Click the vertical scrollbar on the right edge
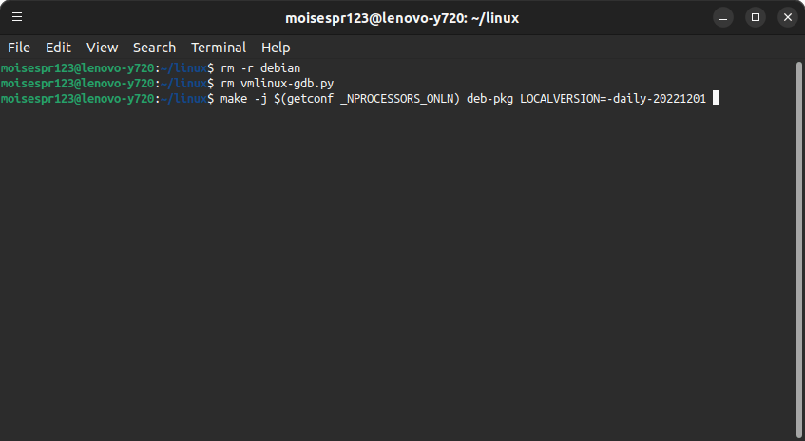The height and width of the screenshot is (441, 805). tap(799, 250)
